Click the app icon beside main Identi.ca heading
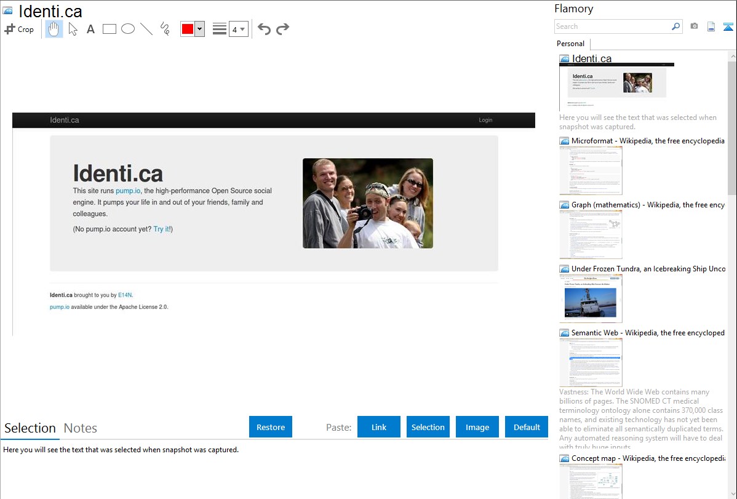The height and width of the screenshot is (499, 737). tap(7, 10)
